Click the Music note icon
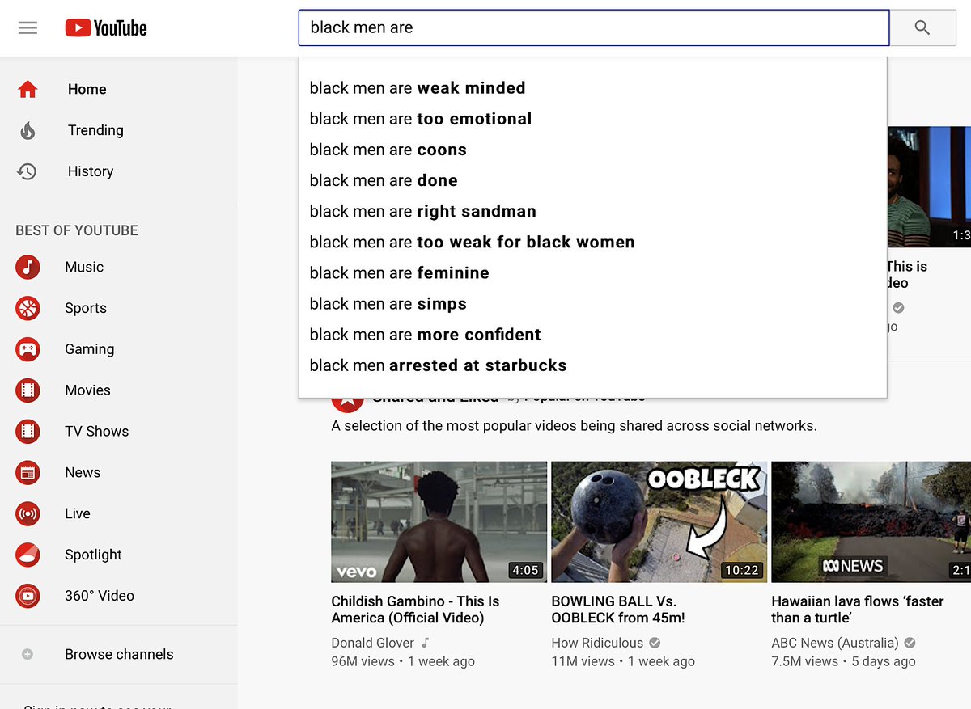971x709 pixels. (28, 267)
